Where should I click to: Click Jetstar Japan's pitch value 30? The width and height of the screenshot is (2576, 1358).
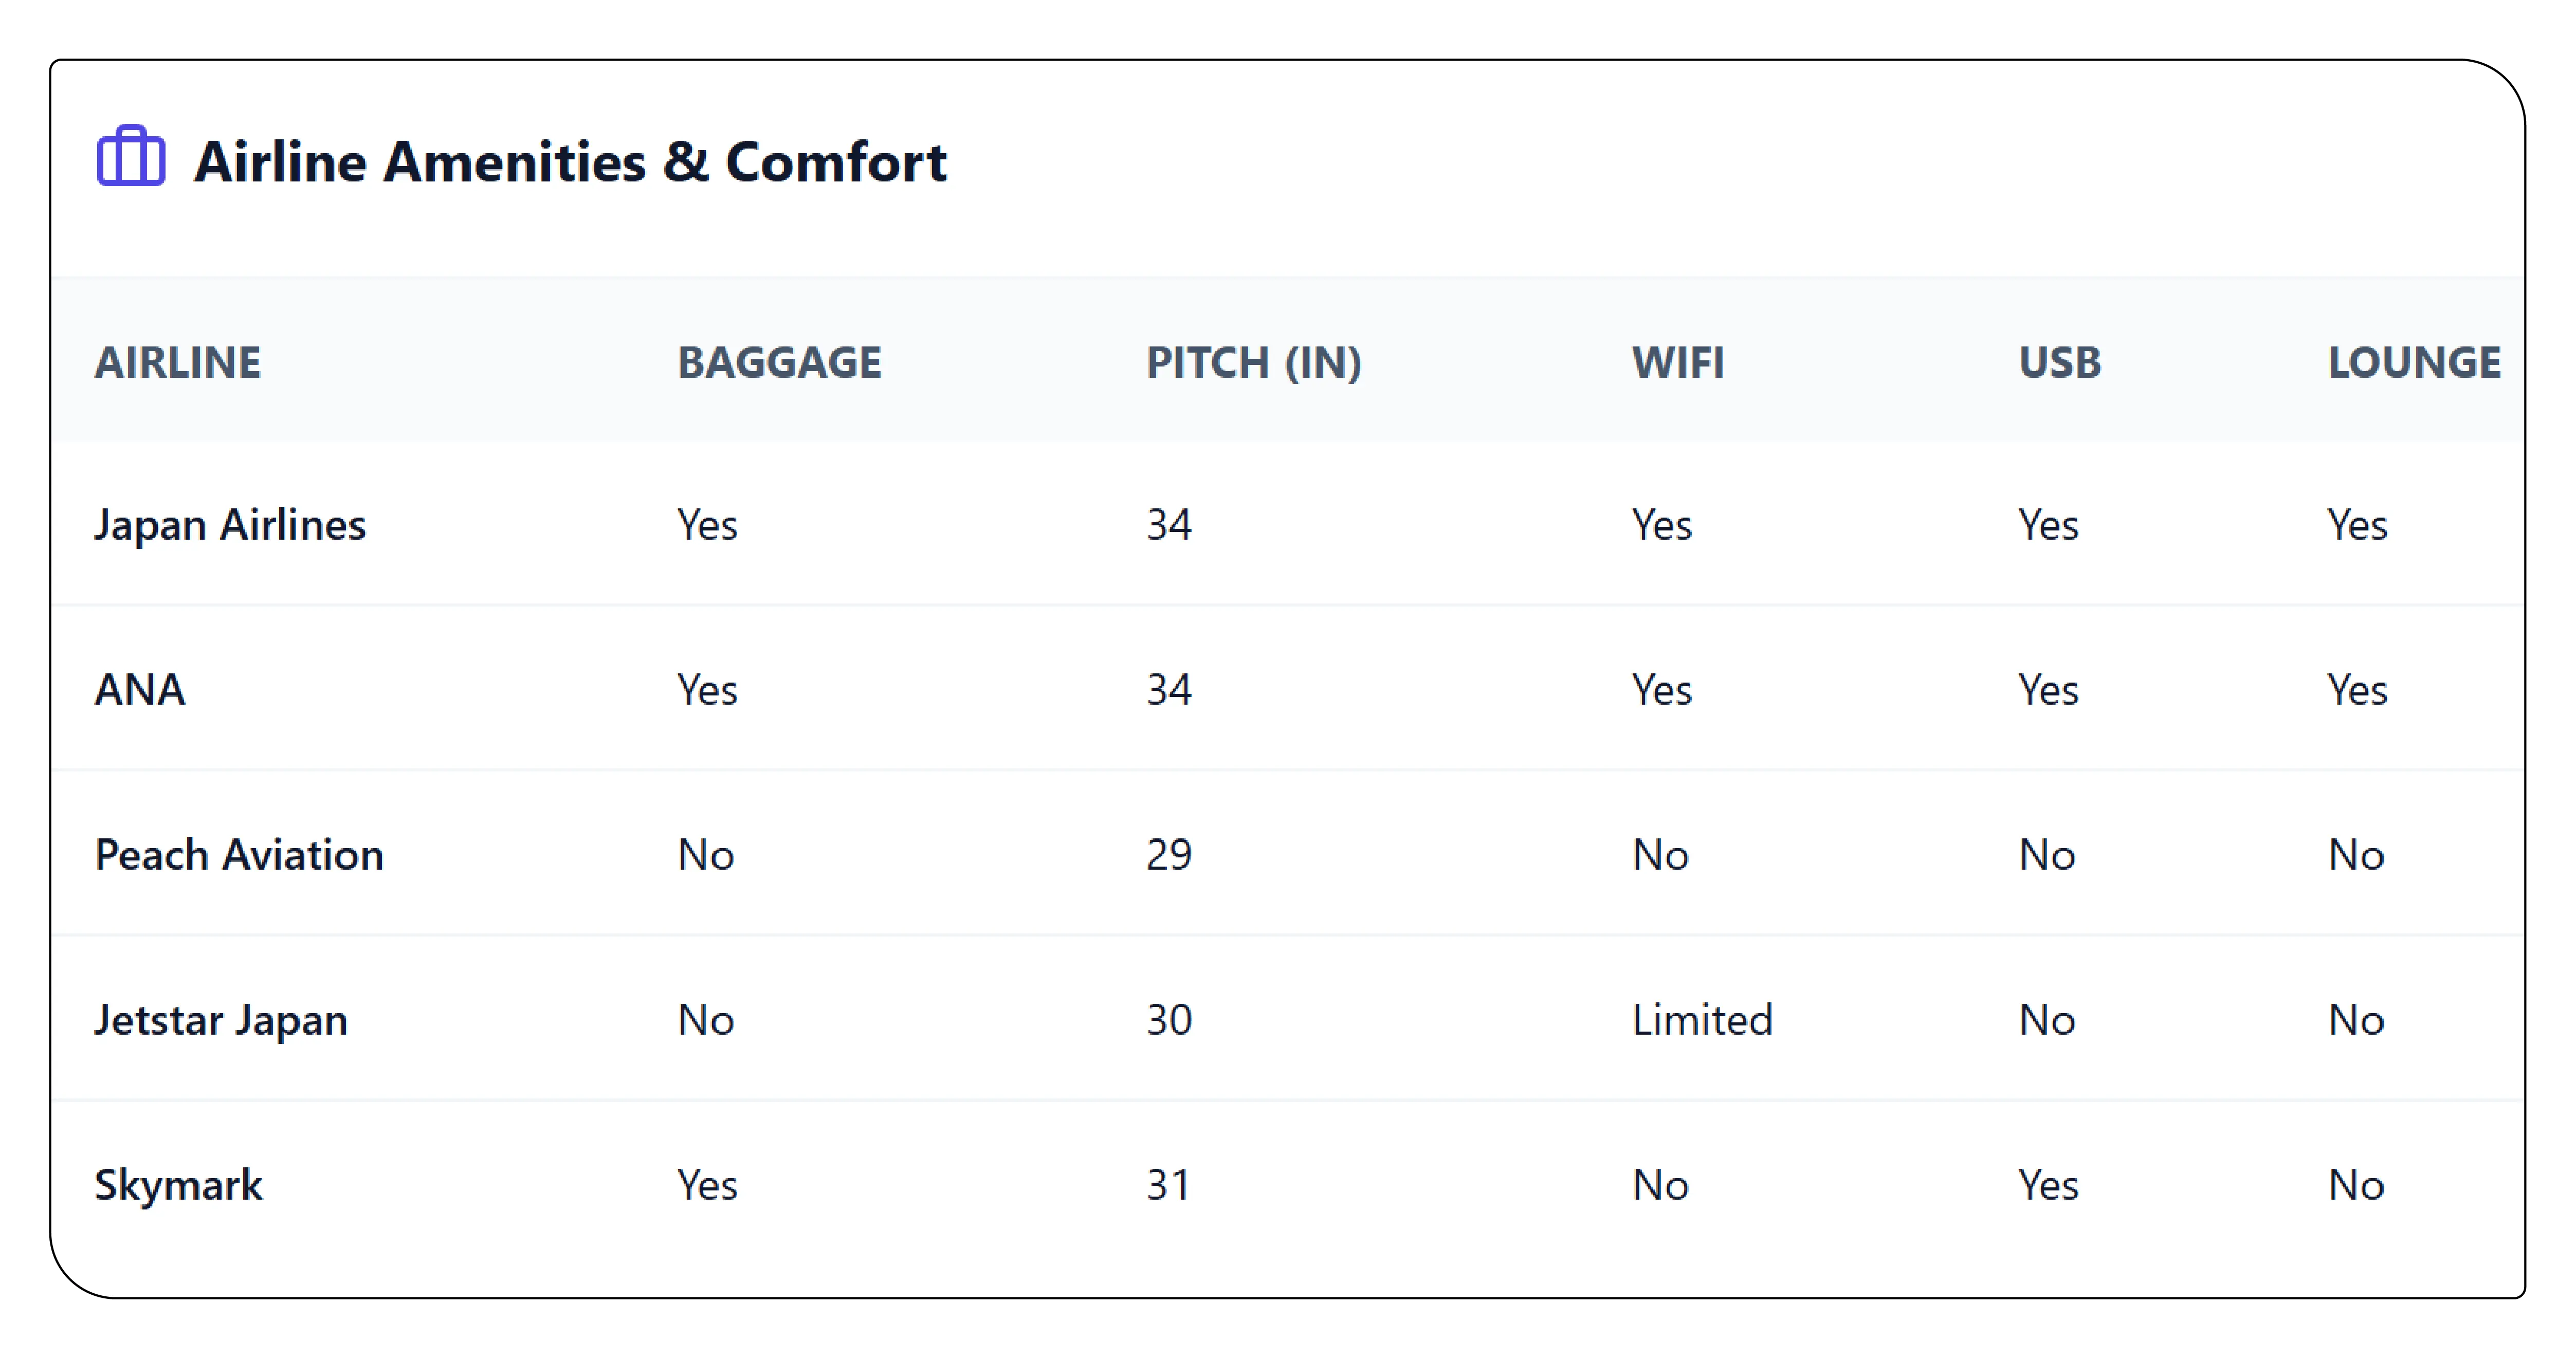coord(1169,1020)
